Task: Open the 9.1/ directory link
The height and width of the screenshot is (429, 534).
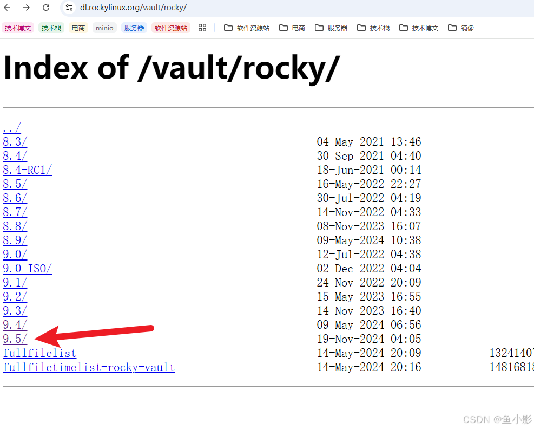Action: [x=15, y=283]
